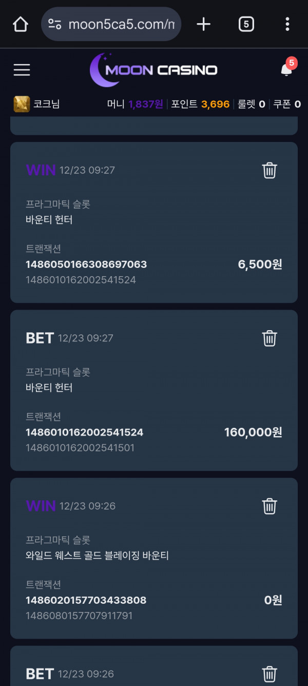Select the address bar showing moon5ca5.com
Viewport: 308px width, 686px height.
[x=118, y=24]
